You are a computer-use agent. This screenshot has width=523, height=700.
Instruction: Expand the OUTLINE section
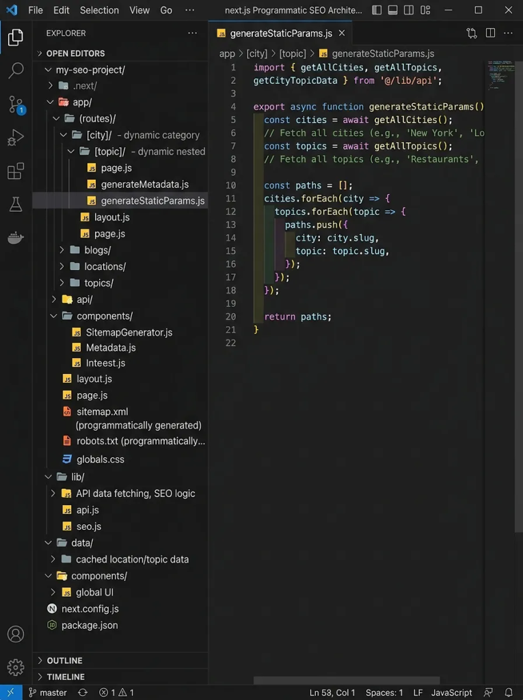point(120,660)
